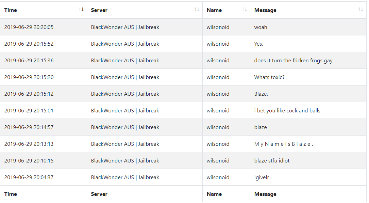The image size is (369, 203).
Task: Click the 'Blaze.' message cell
Action: click(x=308, y=94)
